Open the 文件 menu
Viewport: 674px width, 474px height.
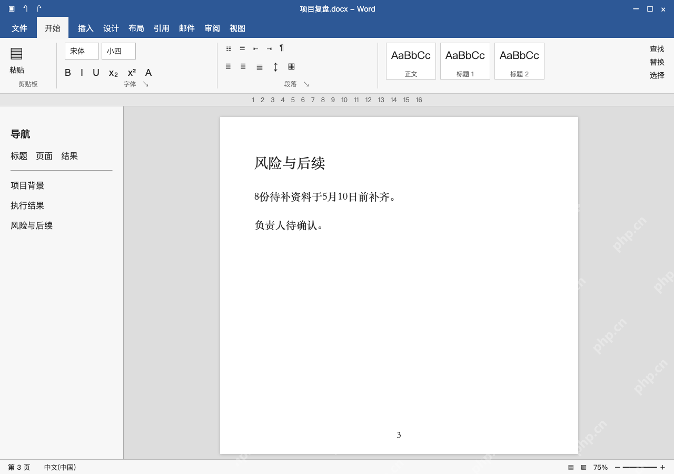[19, 28]
